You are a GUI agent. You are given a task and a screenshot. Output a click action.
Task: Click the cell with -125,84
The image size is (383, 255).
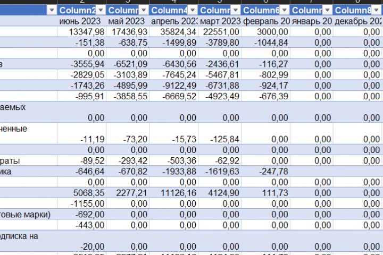220,134
